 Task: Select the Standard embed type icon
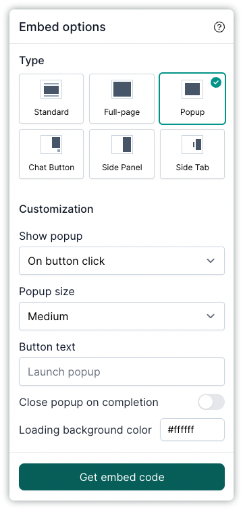pos(51,89)
